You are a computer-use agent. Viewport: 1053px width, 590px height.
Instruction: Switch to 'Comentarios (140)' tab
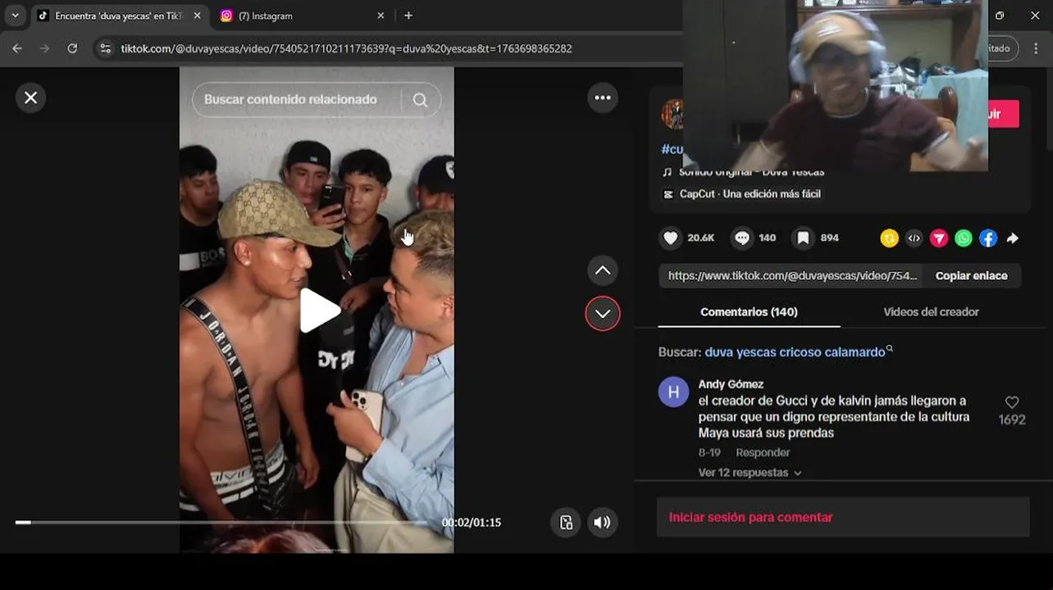(x=749, y=312)
